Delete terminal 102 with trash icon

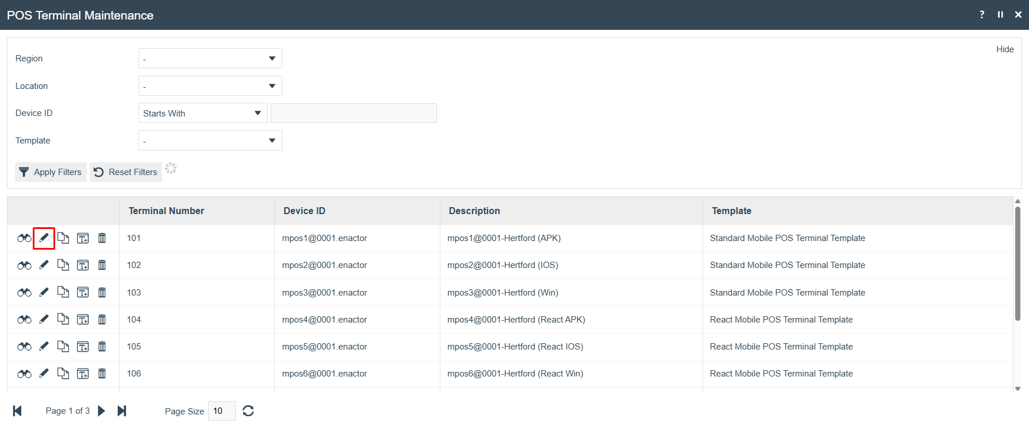click(x=102, y=265)
